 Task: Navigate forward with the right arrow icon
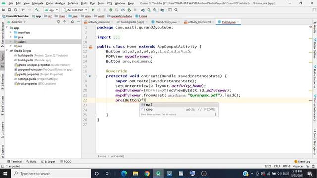pyautogui.click(x=29, y=10)
